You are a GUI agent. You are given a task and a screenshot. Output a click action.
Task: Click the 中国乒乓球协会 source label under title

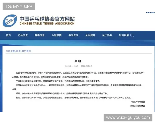(x=87, y=66)
